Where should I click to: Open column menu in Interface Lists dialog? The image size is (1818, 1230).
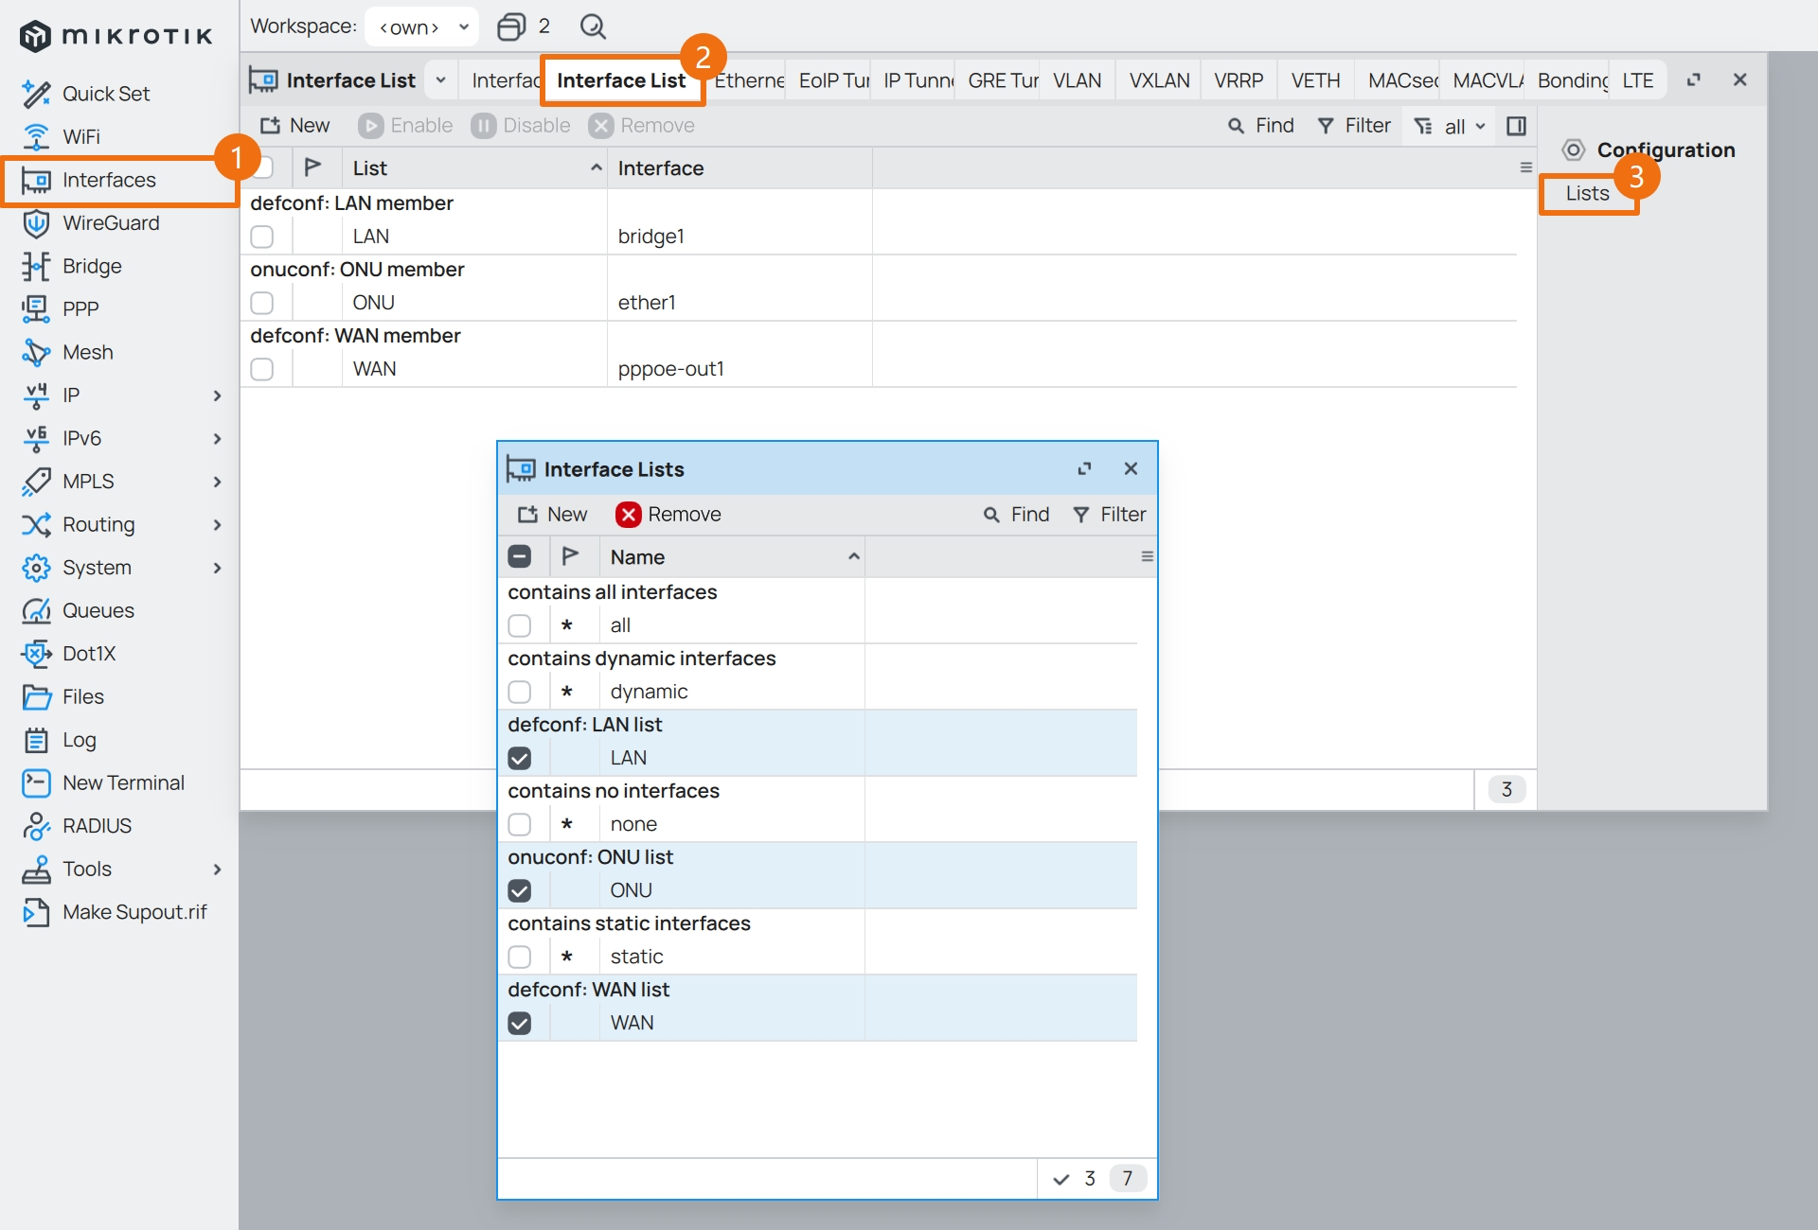(x=1147, y=556)
